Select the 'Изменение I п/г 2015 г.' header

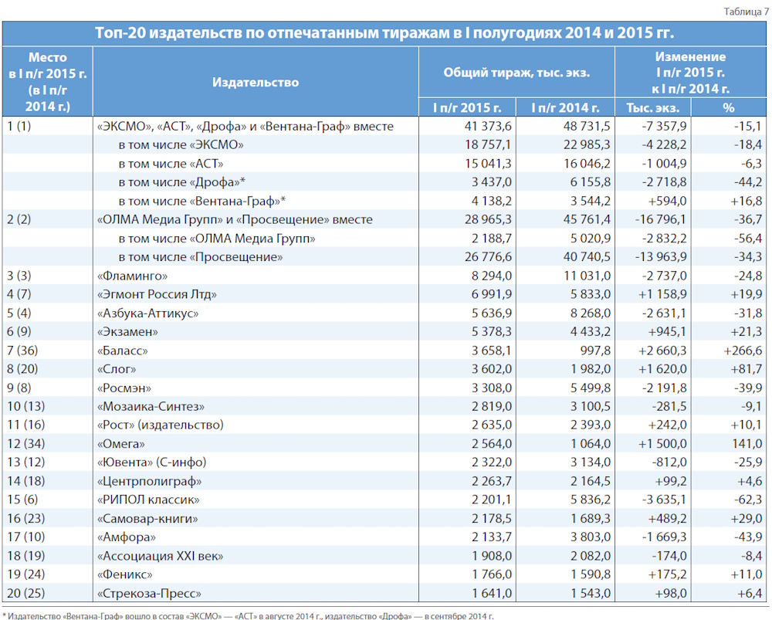tap(690, 73)
